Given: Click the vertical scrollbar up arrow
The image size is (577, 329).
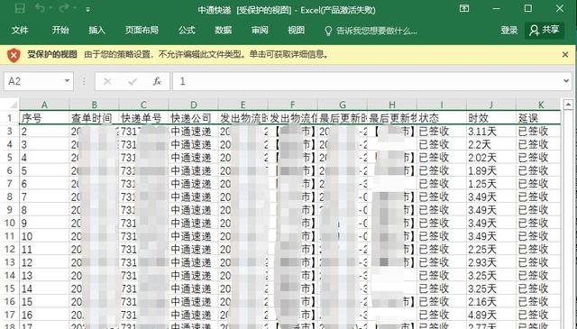Looking at the screenshot, I should 568,105.
